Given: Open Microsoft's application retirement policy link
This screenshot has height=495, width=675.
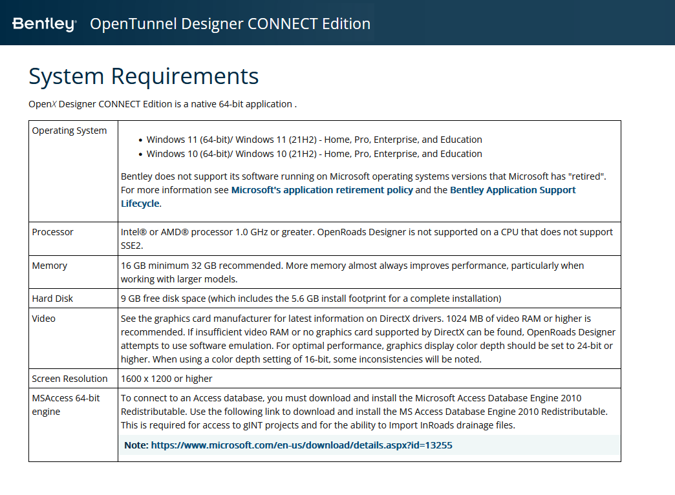Looking at the screenshot, I should (322, 190).
